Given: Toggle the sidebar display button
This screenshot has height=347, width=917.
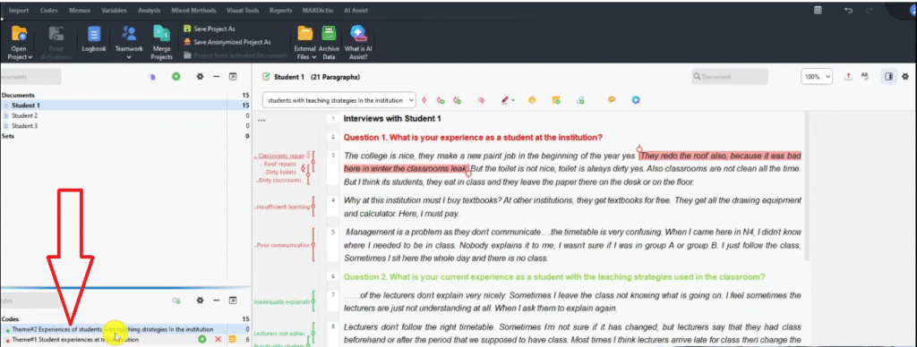Looking at the screenshot, I should (889, 77).
